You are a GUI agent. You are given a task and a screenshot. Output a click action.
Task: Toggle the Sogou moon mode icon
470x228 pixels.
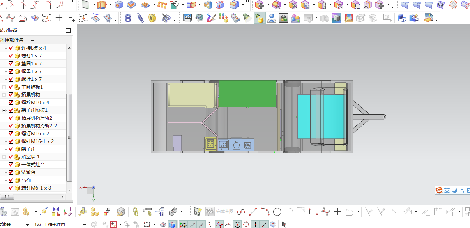[454, 190]
